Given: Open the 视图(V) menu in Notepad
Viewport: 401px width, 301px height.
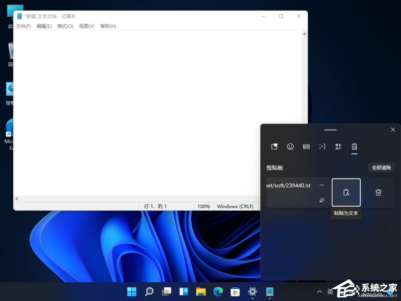Looking at the screenshot, I should coord(87,26).
